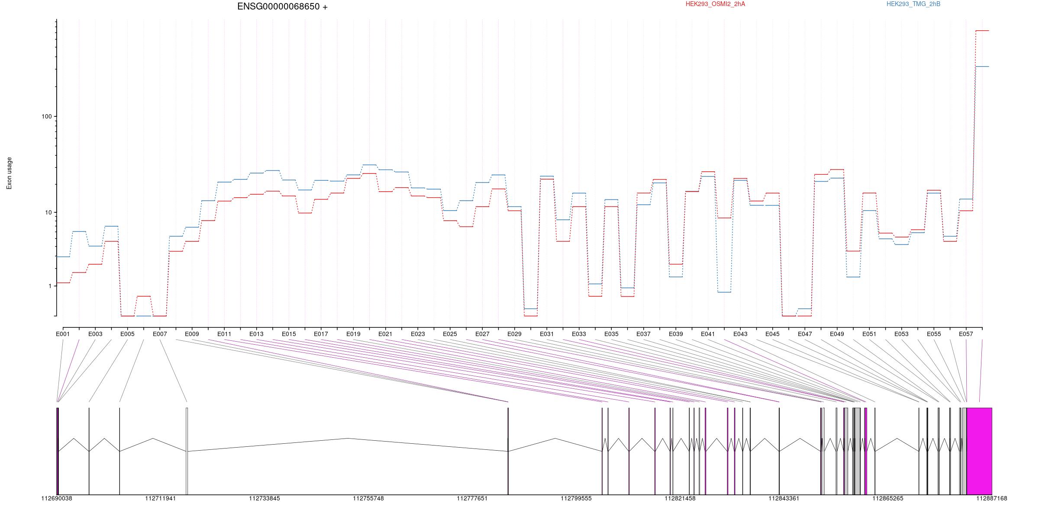Viewport: 1039px width, 519px height.
Task: Click exon label E049
Action: click(x=837, y=334)
